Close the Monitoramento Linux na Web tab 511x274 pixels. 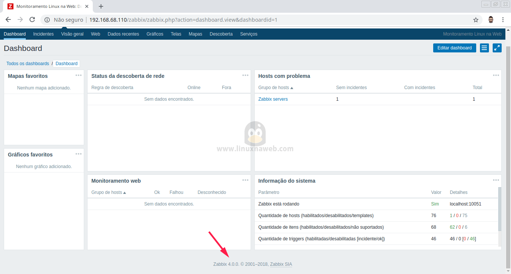pyautogui.click(x=87, y=6)
